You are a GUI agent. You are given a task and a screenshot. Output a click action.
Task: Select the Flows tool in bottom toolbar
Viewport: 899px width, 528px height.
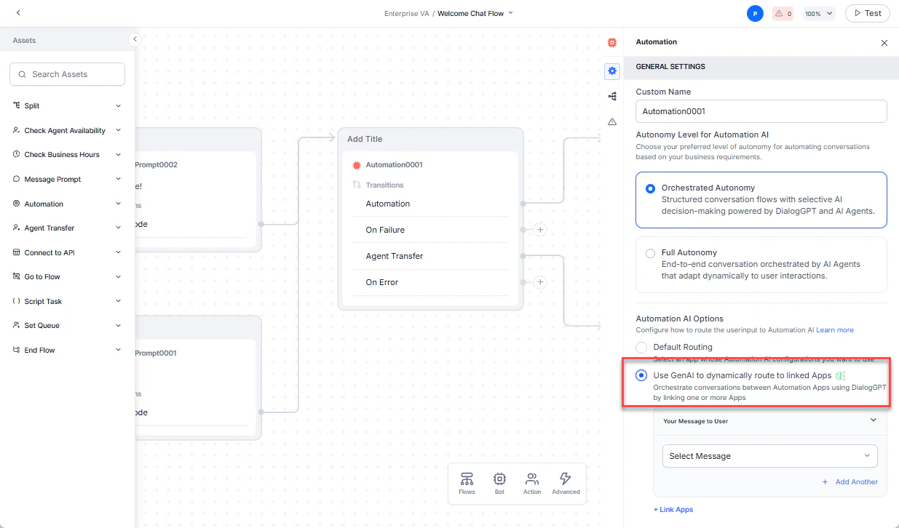pyautogui.click(x=467, y=482)
